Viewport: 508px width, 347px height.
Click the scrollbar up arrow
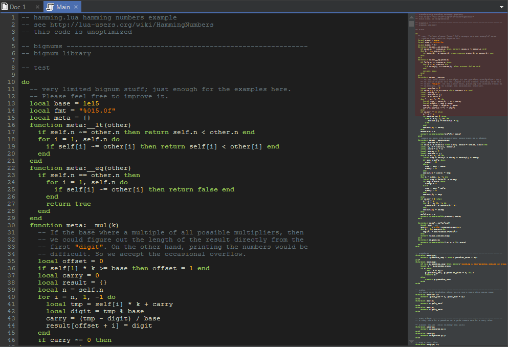[411, 17]
